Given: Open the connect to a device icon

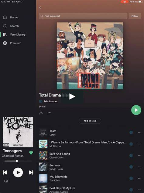Looking at the screenshot, I should [x=6, y=181].
